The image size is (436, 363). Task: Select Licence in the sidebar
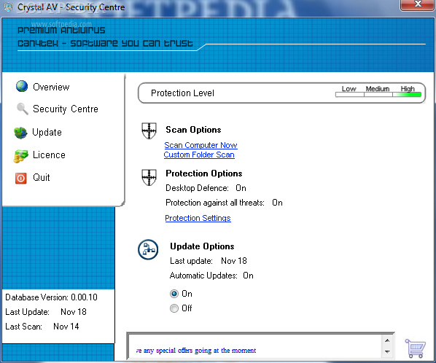(x=49, y=155)
